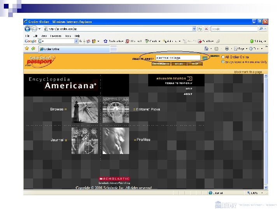This screenshot has width=280, height=210.
Task: Click the Profiles link
Action: [x=143, y=140]
